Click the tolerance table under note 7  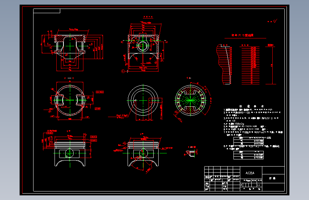point(248,141)
